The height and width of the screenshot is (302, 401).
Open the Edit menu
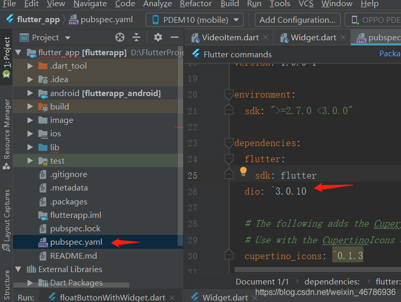pyautogui.click(x=31, y=4)
